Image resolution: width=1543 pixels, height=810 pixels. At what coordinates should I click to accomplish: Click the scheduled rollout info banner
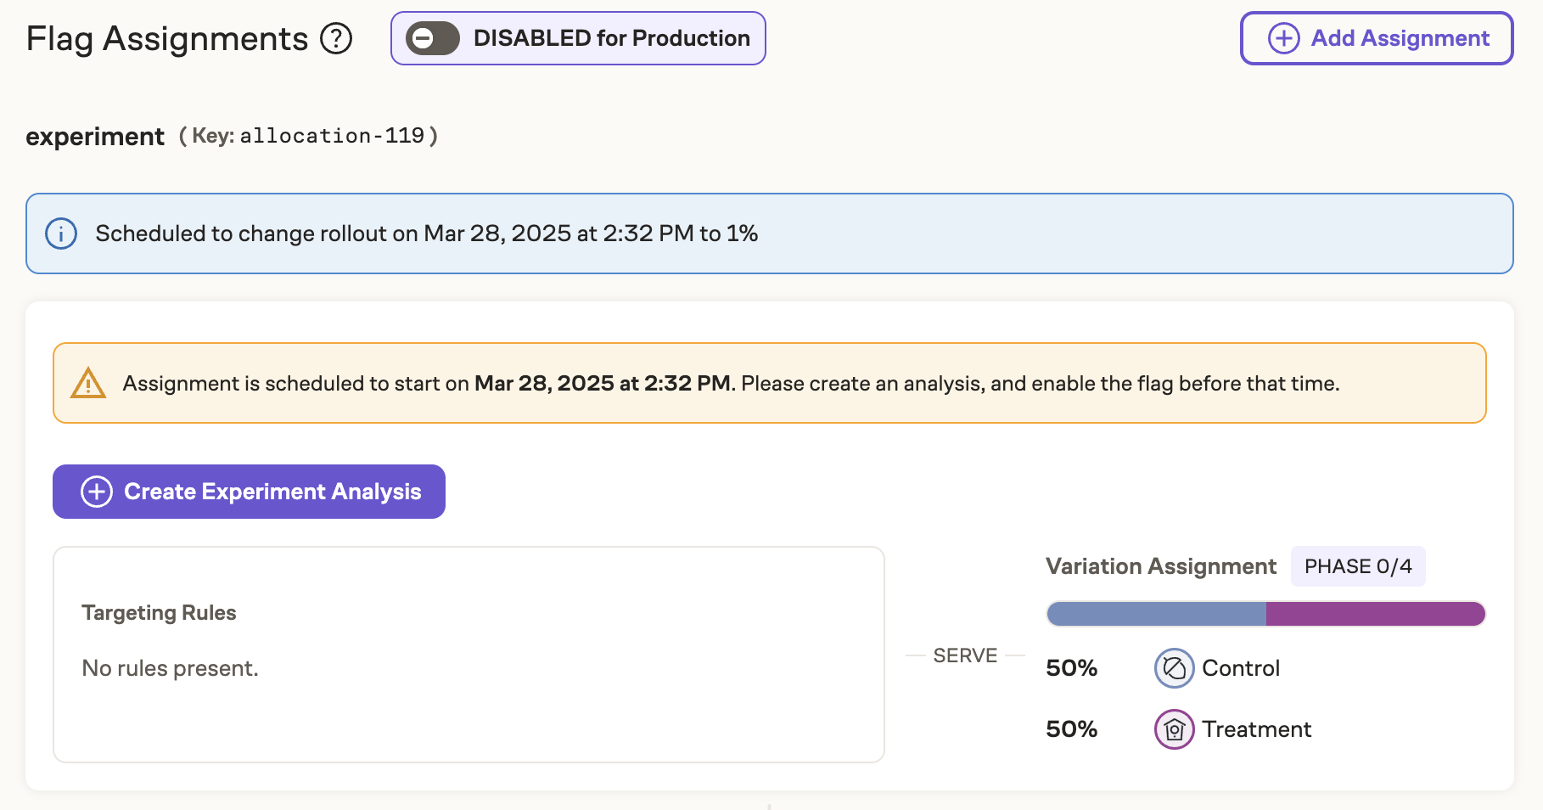tap(769, 233)
